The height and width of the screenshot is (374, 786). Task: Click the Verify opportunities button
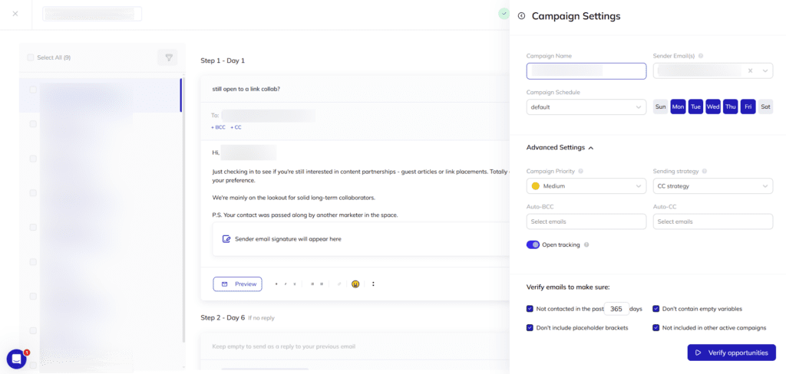point(731,353)
